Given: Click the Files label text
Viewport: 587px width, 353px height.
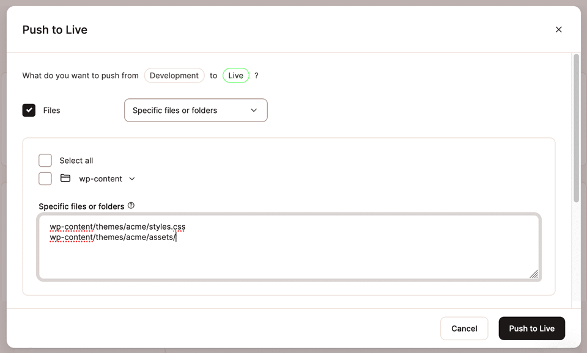Looking at the screenshot, I should click(x=52, y=111).
